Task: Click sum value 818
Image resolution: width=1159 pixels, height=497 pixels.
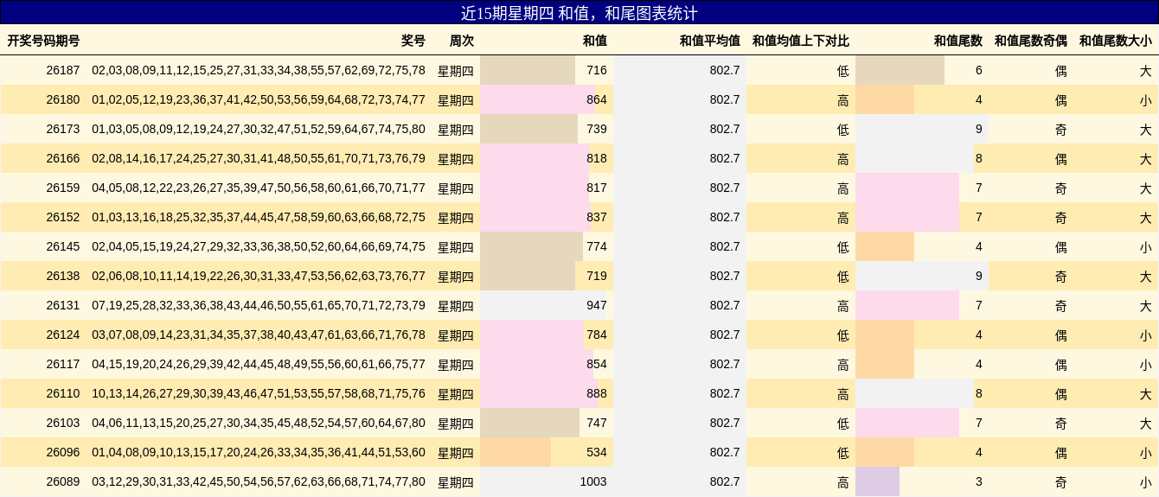Action: pyautogui.click(x=597, y=158)
